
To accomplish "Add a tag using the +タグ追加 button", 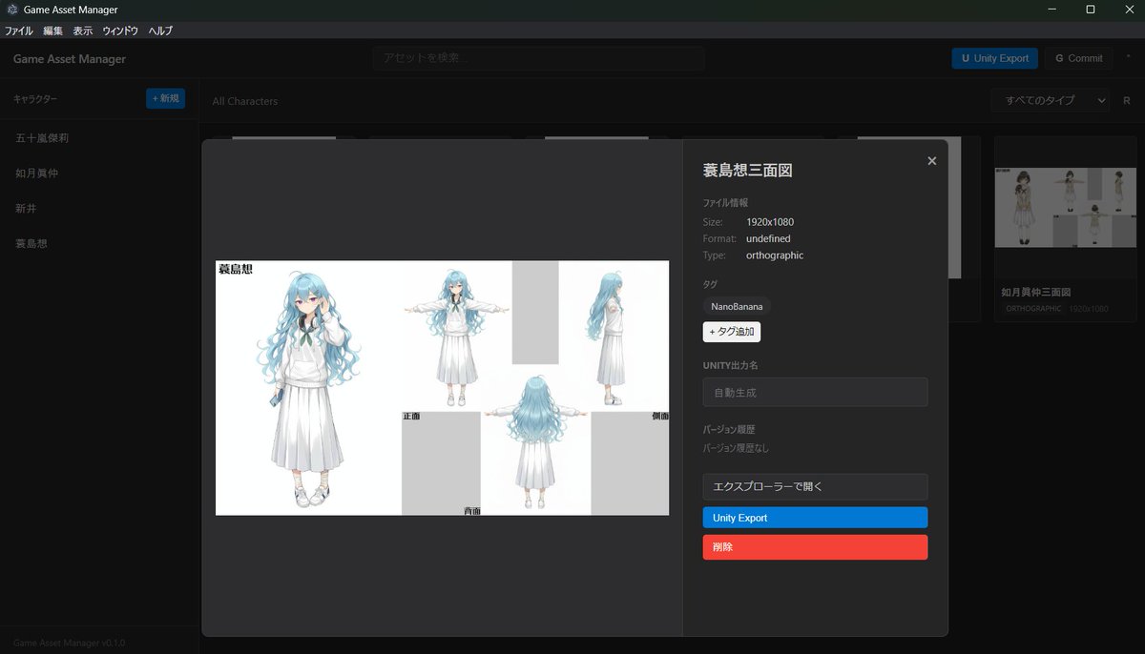I will point(732,331).
